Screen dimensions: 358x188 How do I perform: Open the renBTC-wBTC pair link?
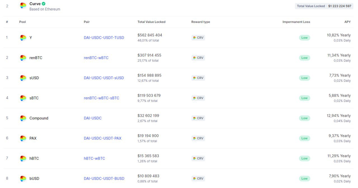96,58
